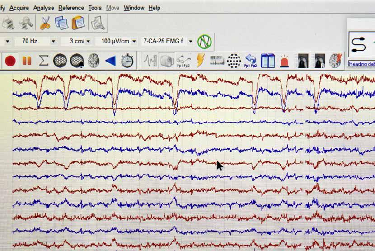The width and height of the screenshot is (375, 251).
Task: Click the blue left-pointing arrow
Action: [x=111, y=61]
